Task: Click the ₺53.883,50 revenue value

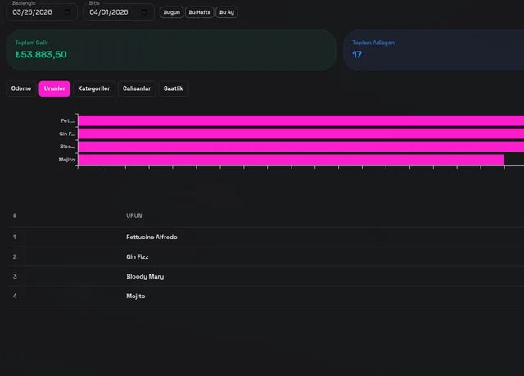Action: [x=41, y=55]
